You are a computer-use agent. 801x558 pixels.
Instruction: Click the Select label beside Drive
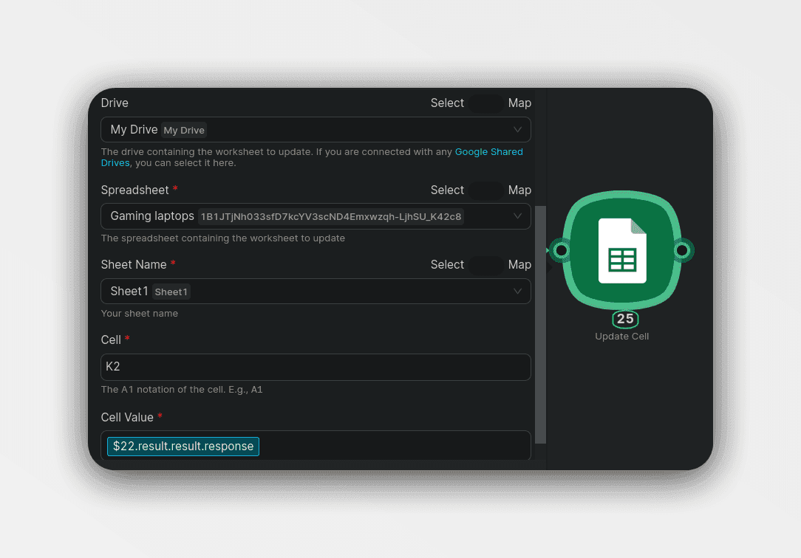[x=447, y=103]
